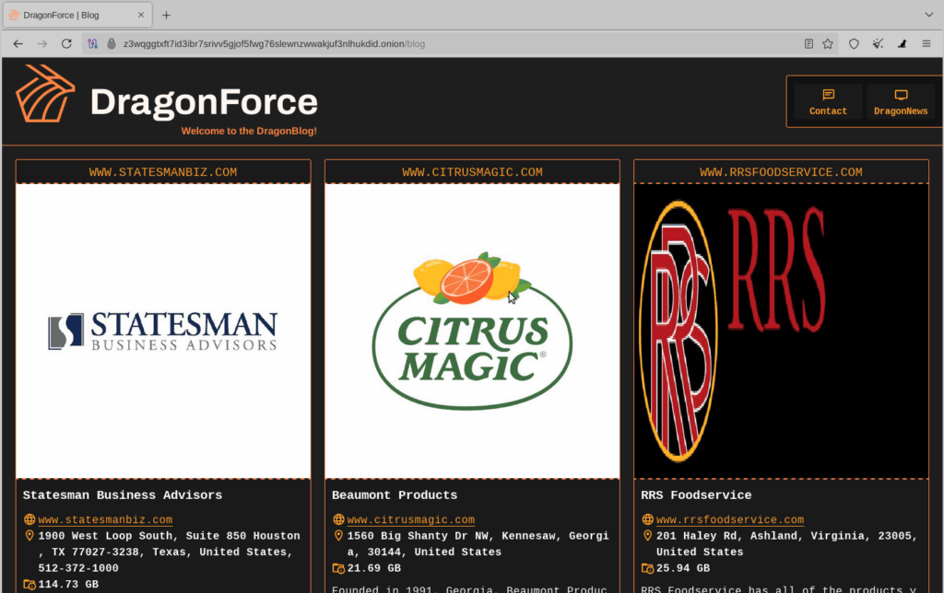The height and width of the screenshot is (593, 944).
Task: Click globe icon beside www.citrusmagic.com
Action: point(338,519)
